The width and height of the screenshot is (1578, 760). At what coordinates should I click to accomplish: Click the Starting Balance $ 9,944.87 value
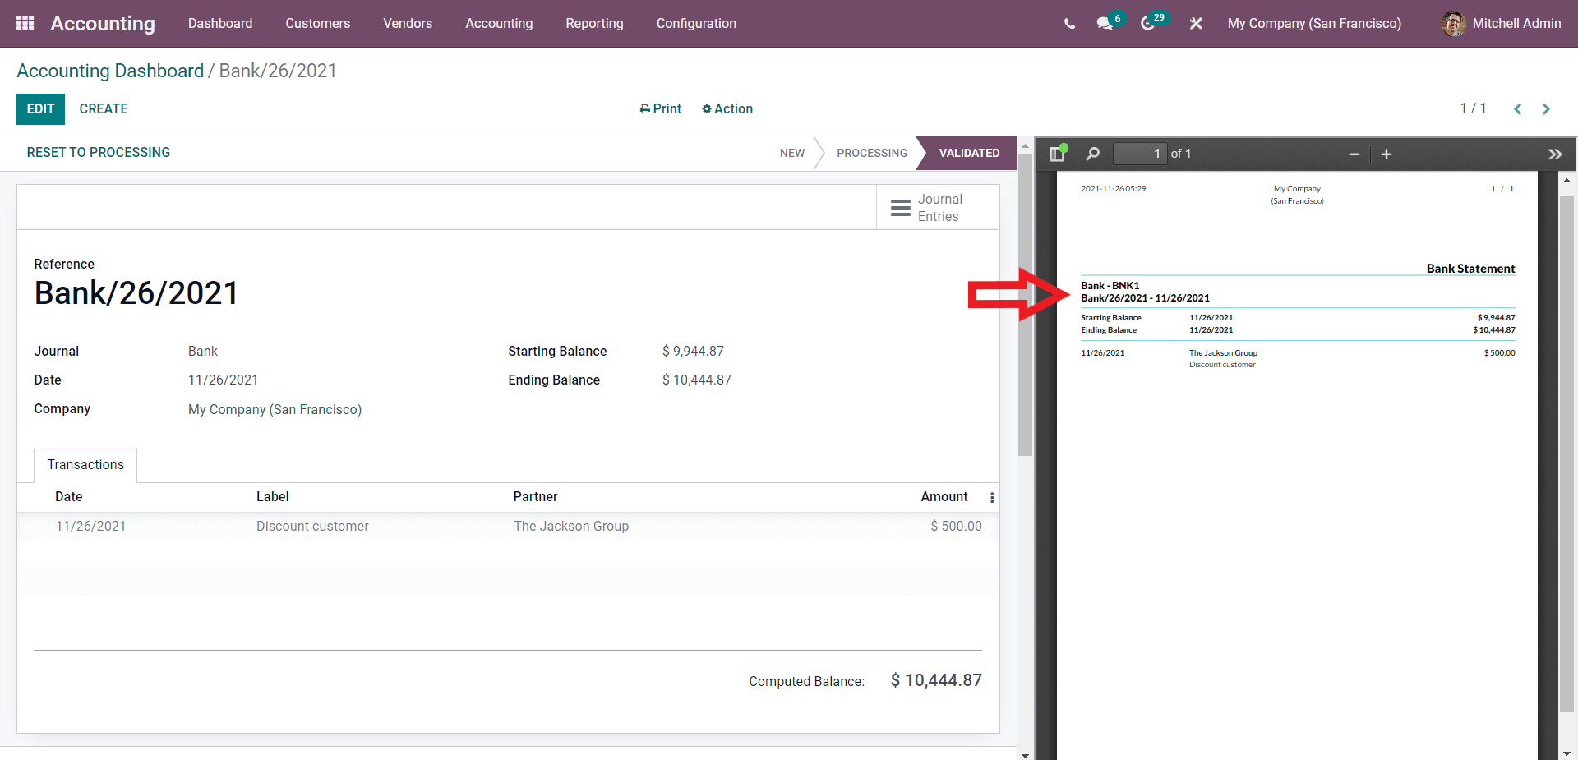pos(693,352)
